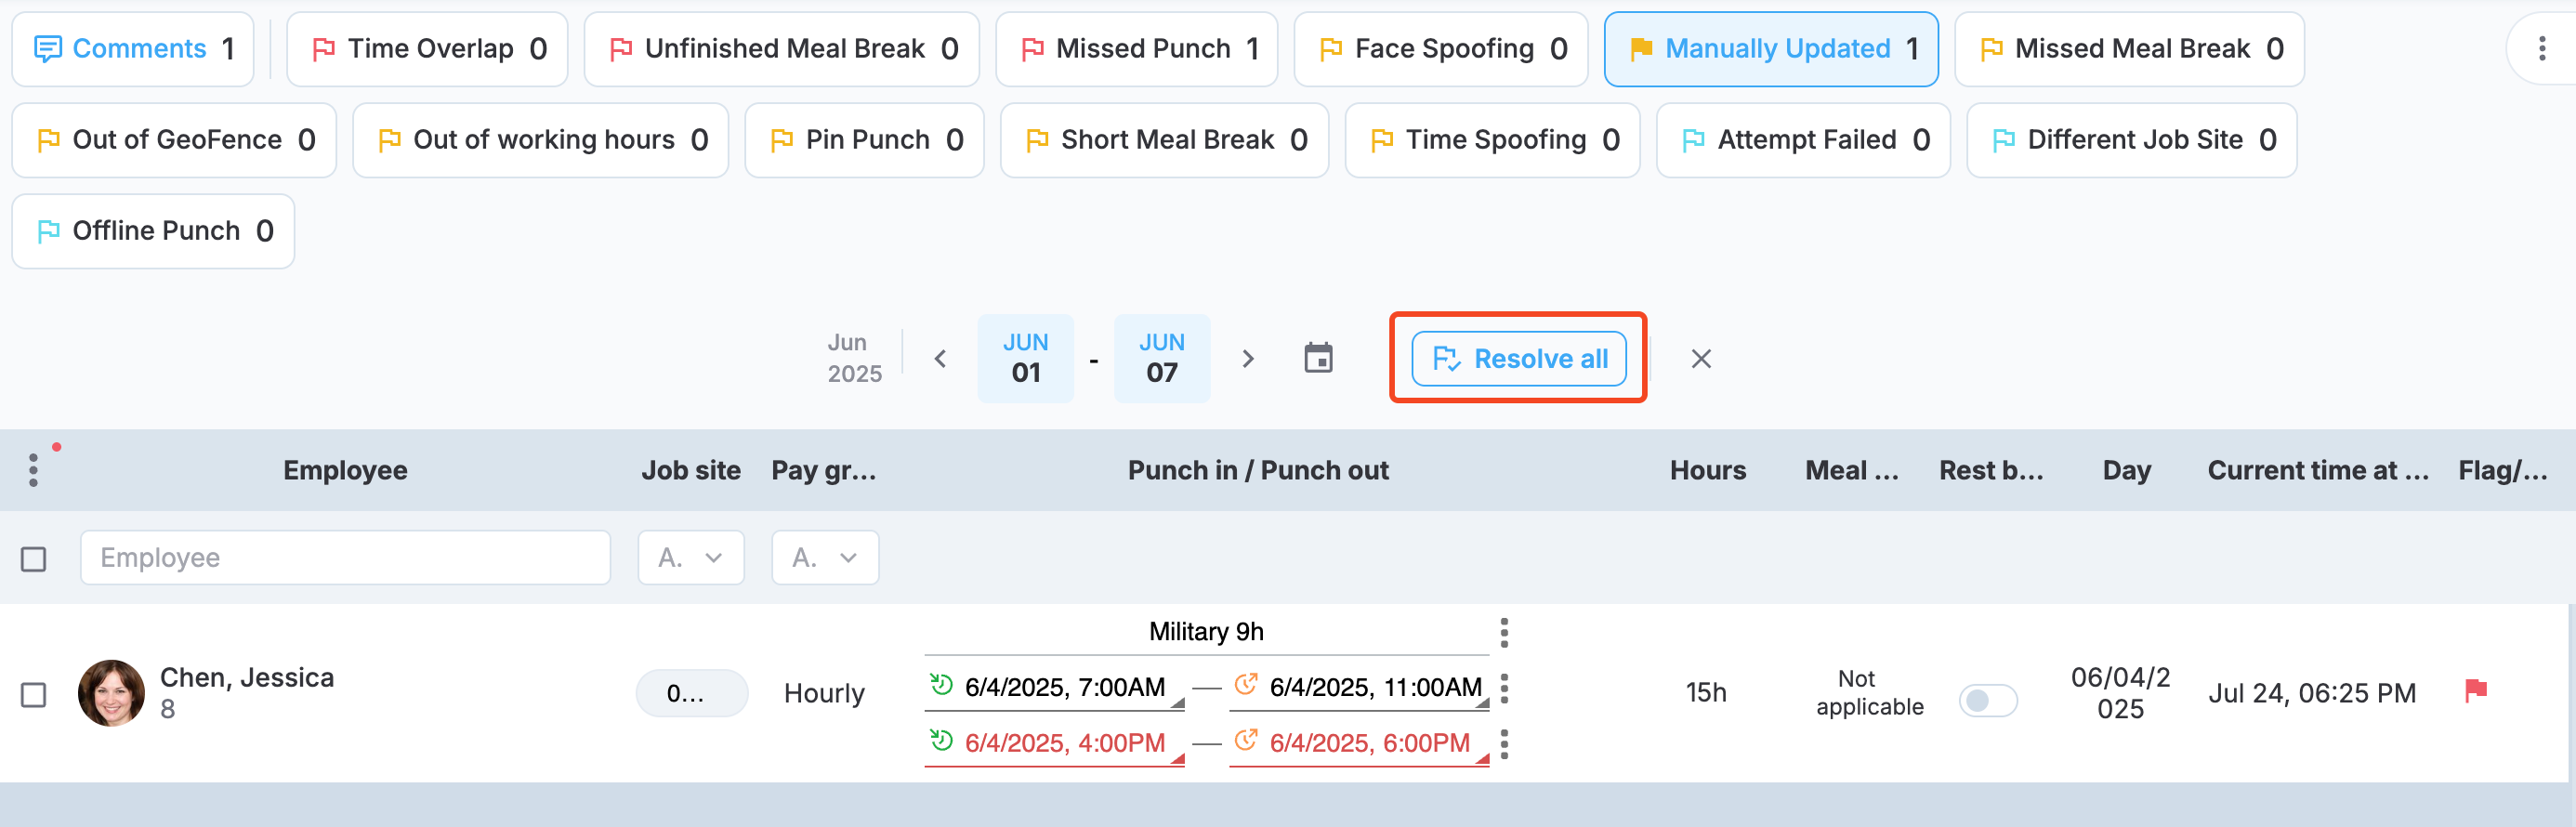The height and width of the screenshot is (827, 2576).
Task: Click the Current time at column header
Action: (2318, 470)
